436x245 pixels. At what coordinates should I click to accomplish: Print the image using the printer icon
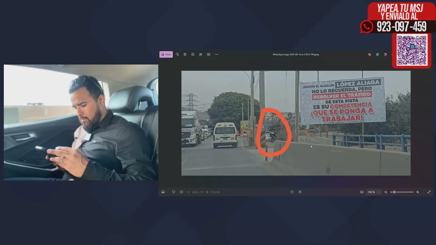click(193, 54)
